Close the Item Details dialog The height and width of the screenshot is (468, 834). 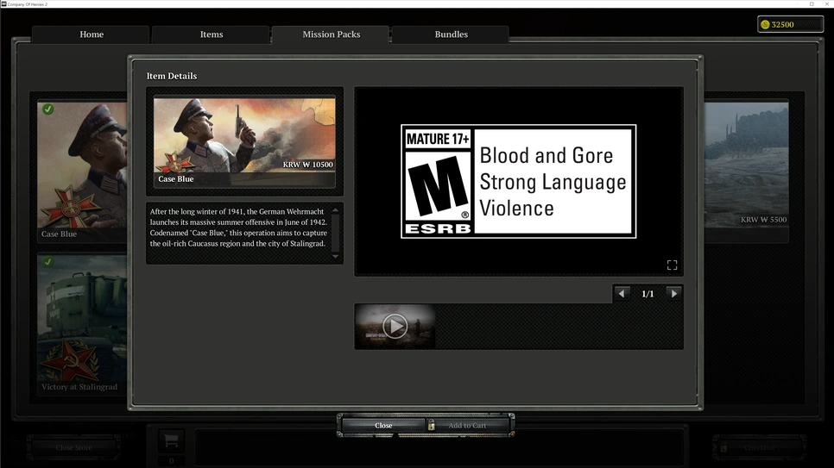[x=383, y=426]
